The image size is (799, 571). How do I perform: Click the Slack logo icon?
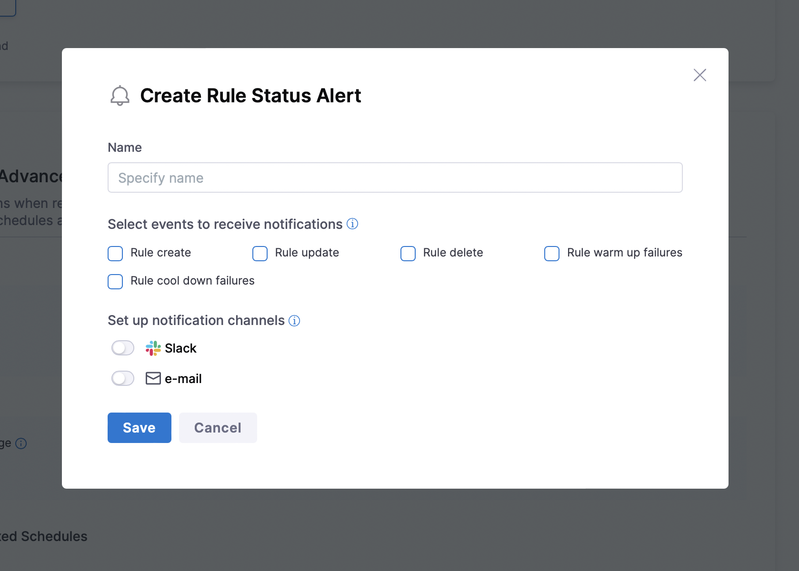153,348
